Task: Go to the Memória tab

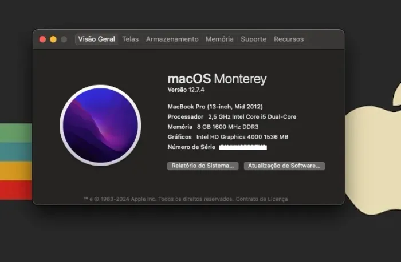Action: 219,39
